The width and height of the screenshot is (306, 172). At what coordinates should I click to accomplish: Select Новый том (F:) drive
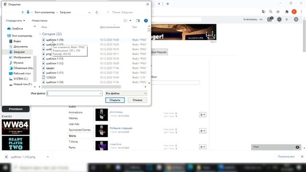(21, 84)
